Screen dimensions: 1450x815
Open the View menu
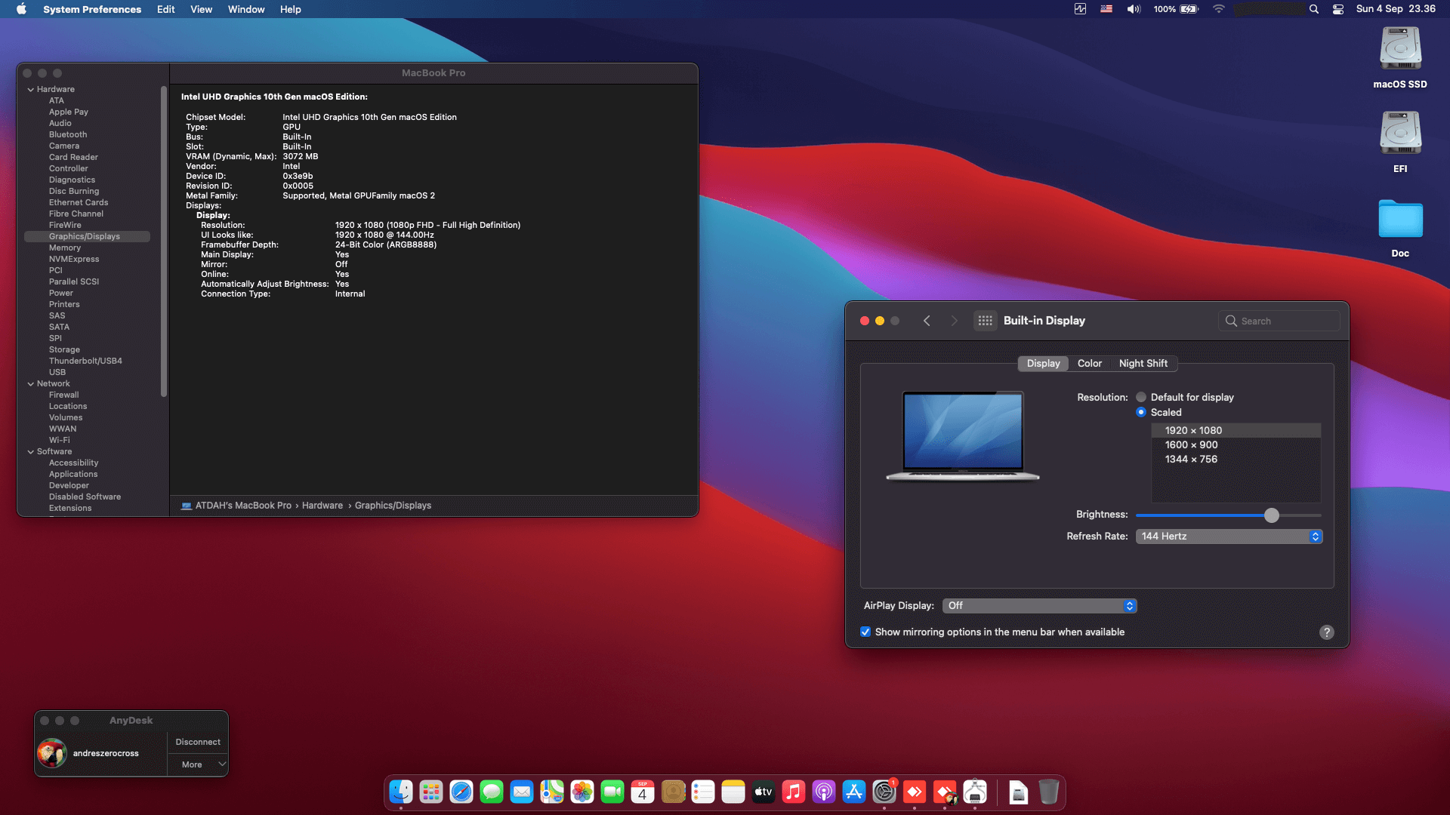coord(201,9)
